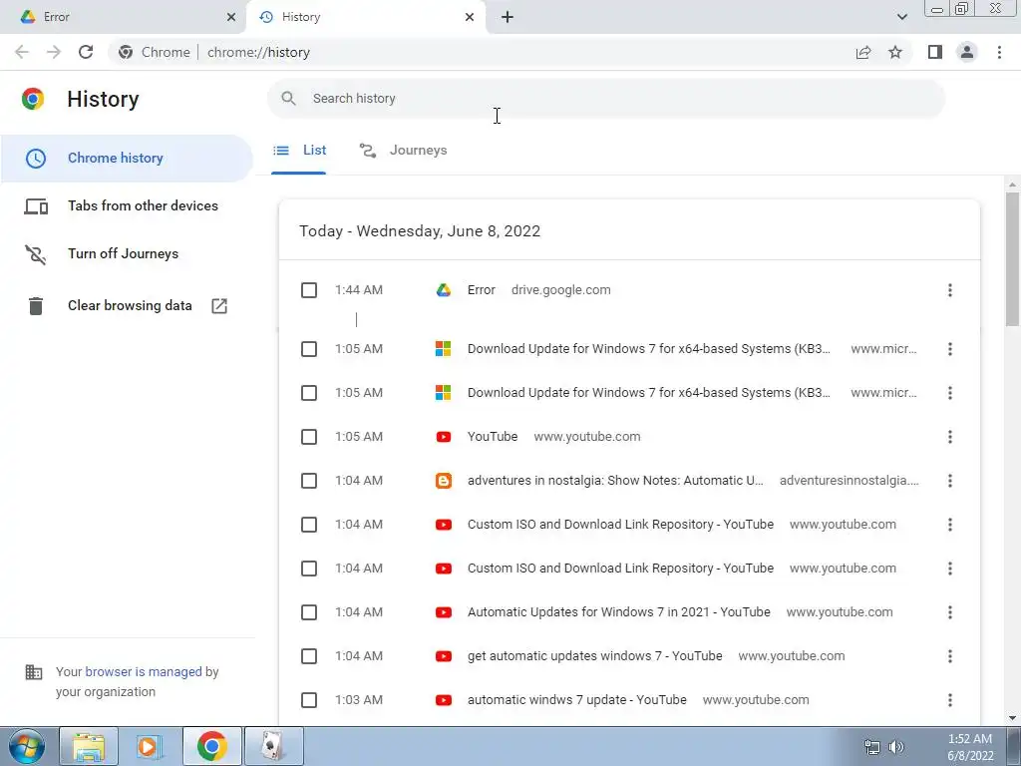The height and width of the screenshot is (766, 1021).
Task: Click in the Search history field
Action: [x=606, y=99]
